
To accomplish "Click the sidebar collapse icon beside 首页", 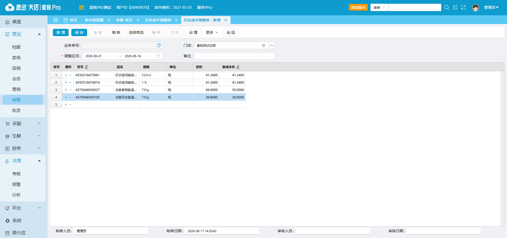I will pyautogui.click(x=55, y=20).
